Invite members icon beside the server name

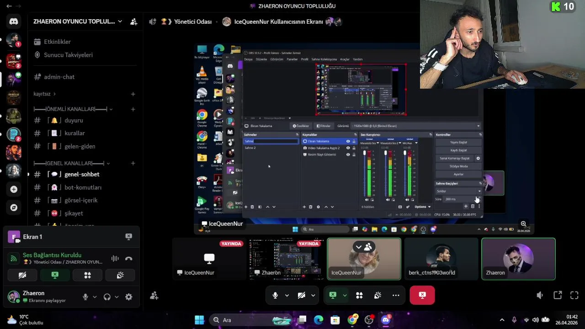(133, 21)
